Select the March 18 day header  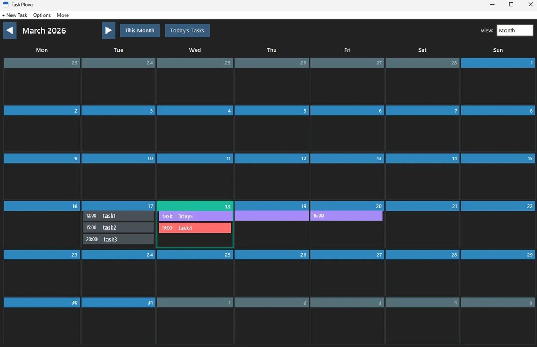pos(195,207)
